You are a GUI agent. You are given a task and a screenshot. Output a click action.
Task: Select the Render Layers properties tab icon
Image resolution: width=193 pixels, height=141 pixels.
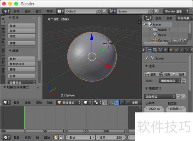(x=155, y=50)
